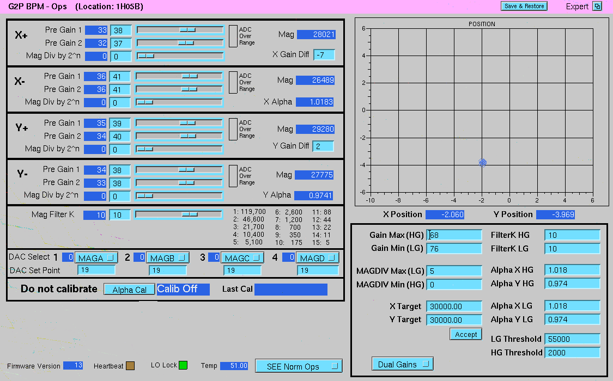Click the Calib Off status field
Viewport: 613px width, 381px height.
click(x=183, y=289)
